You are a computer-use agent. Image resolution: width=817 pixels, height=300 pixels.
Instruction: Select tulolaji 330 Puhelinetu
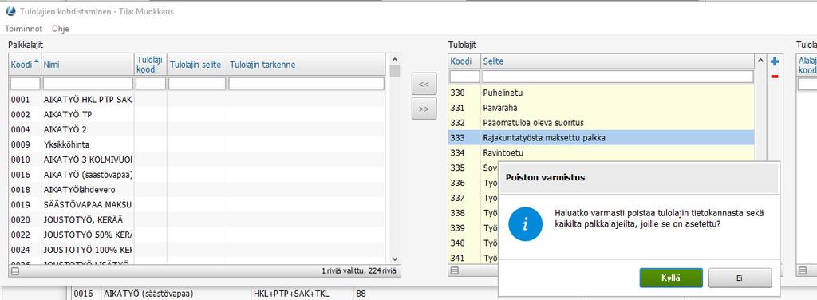coord(602,93)
